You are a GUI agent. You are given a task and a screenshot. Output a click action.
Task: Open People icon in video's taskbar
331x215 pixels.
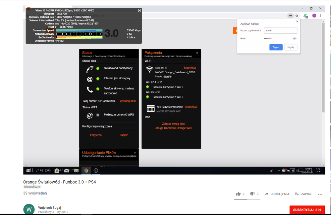pos(272,171)
